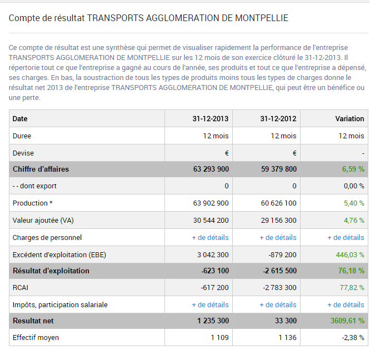This screenshot has height=350, width=375.
Task: Select the Valeur ajoutée (VA) row label
Action: 43,220
